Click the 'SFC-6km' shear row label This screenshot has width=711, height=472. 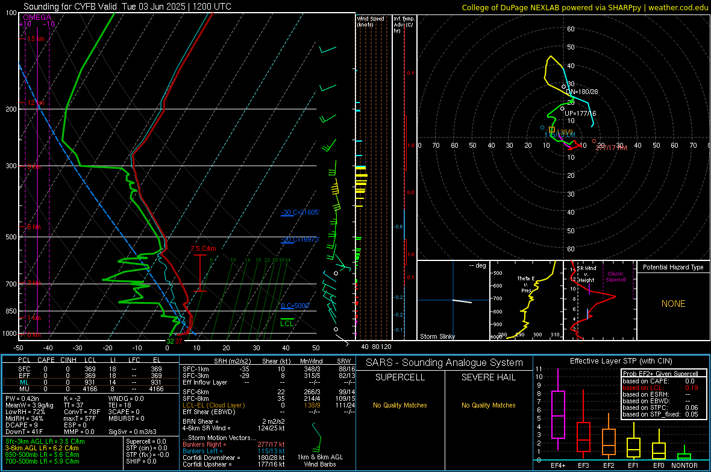tap(195, 392)
